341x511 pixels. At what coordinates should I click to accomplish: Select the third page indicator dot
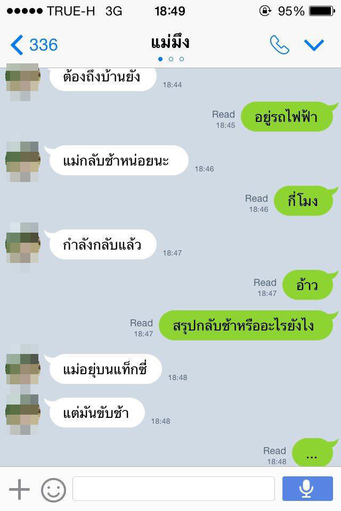click(x=182, y=59)
